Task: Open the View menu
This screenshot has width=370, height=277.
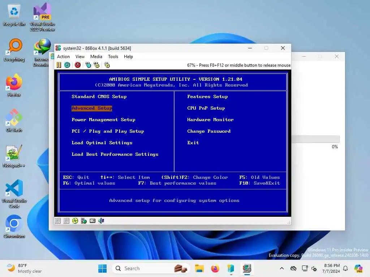Action: click(80, 57)
